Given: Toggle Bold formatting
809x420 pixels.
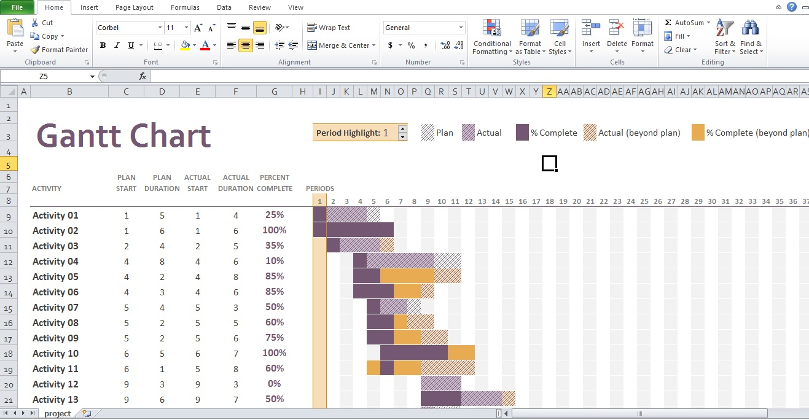Looking at the screenshot, I should point(103,45).
